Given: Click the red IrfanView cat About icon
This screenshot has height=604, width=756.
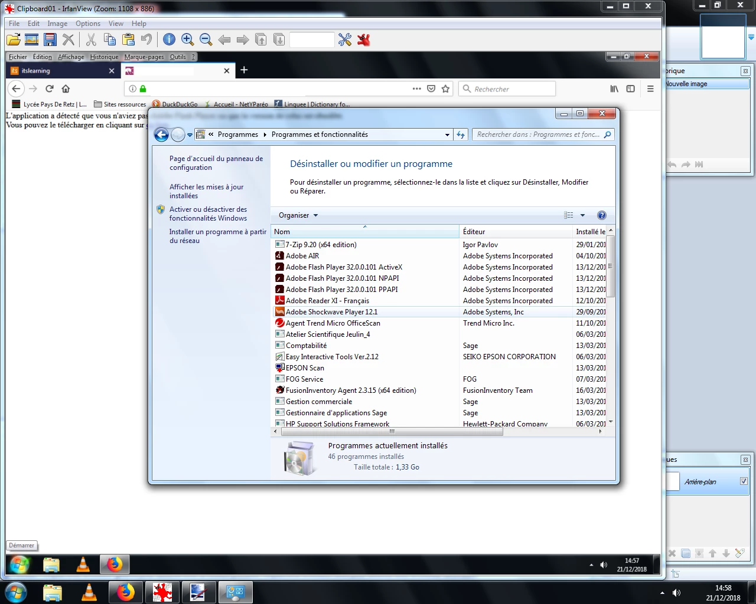Looking at the screenshot, I should point(364,40).
